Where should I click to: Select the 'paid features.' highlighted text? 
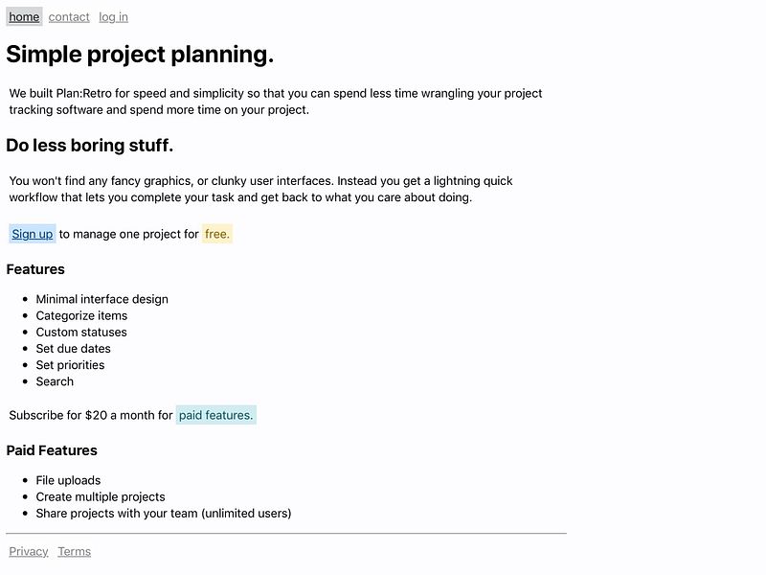coord(216,415)
